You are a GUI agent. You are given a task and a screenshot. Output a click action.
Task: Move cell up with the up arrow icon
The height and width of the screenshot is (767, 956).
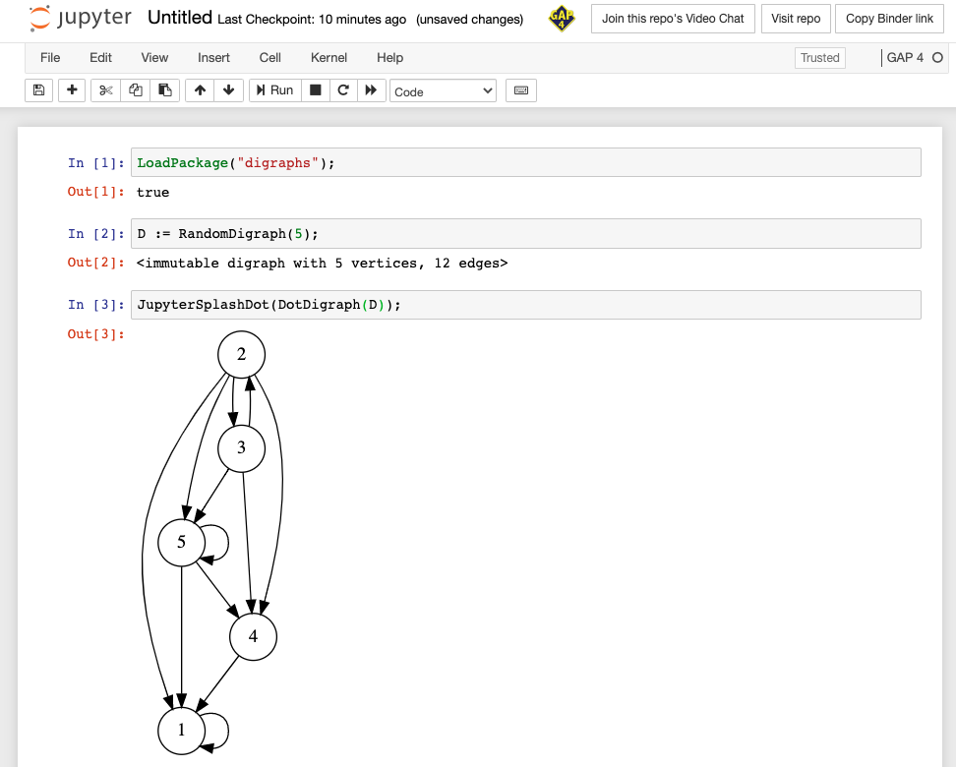(199, 89)
